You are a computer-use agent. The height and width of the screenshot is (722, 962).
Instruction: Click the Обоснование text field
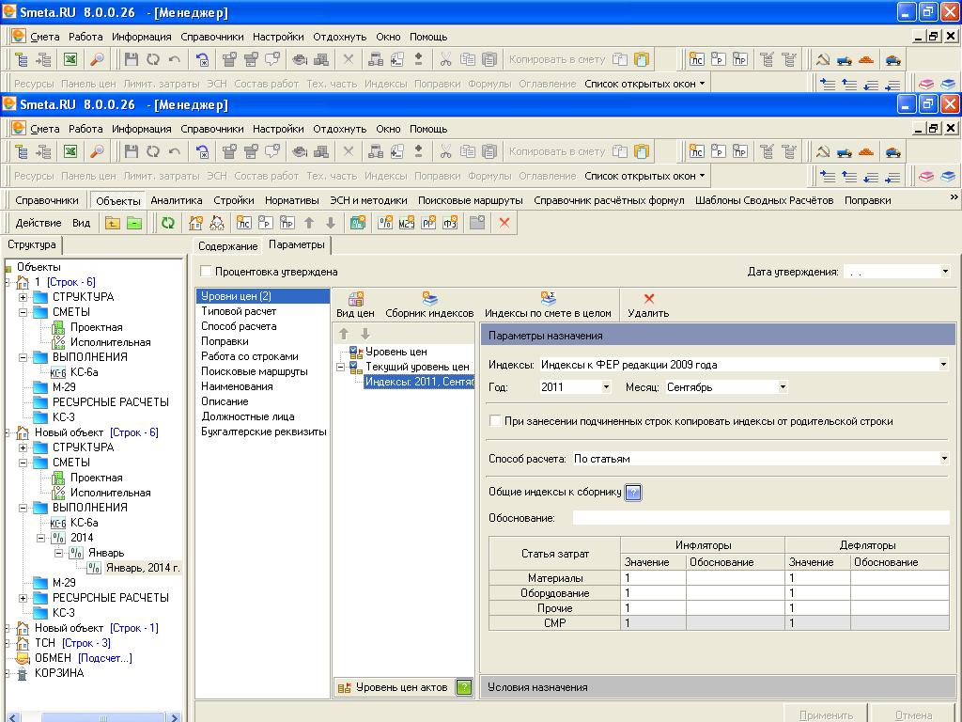(760, 518)
